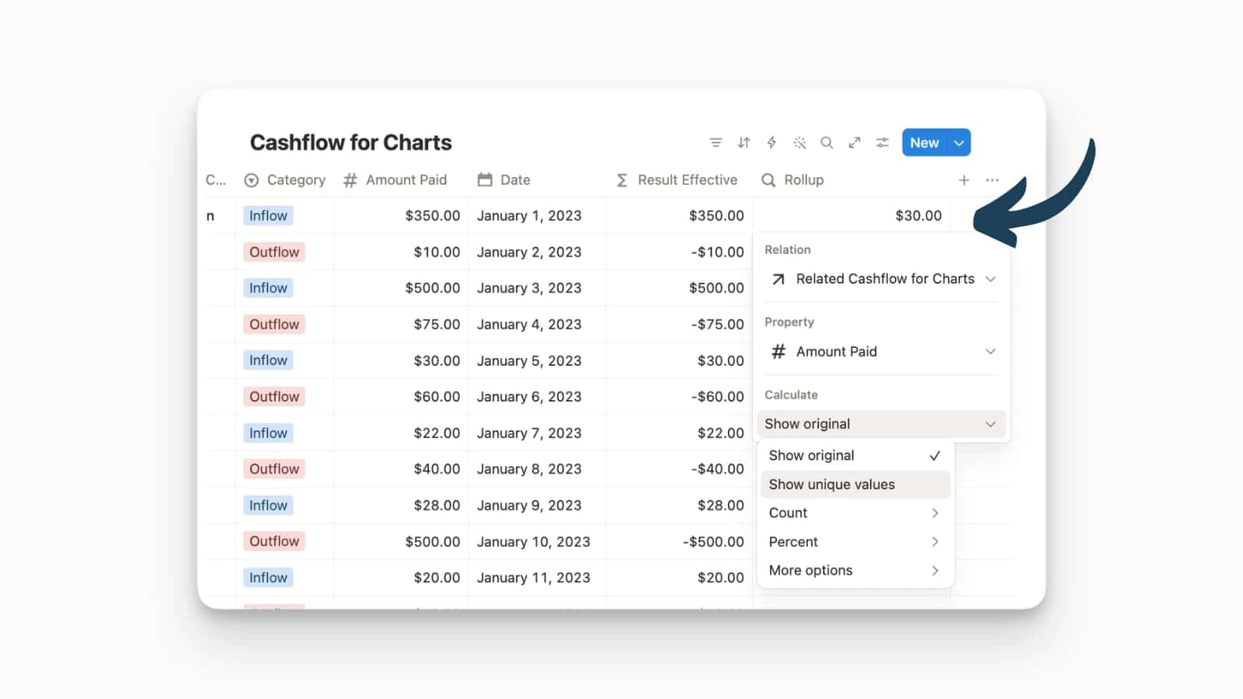Click the -$75.00 Result Effective cell
The height and width of the screenshot is (699, 1243).
(679, 325)
